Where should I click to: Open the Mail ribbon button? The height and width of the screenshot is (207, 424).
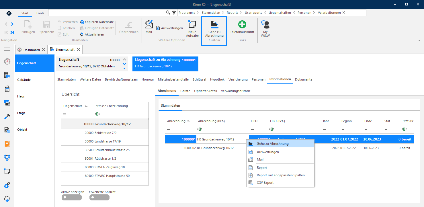[149, 27]
